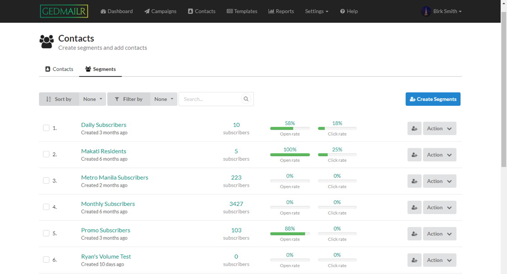Click into the segment search field
The height and width of the screenshot is (274, 507).
click(210, 99)
